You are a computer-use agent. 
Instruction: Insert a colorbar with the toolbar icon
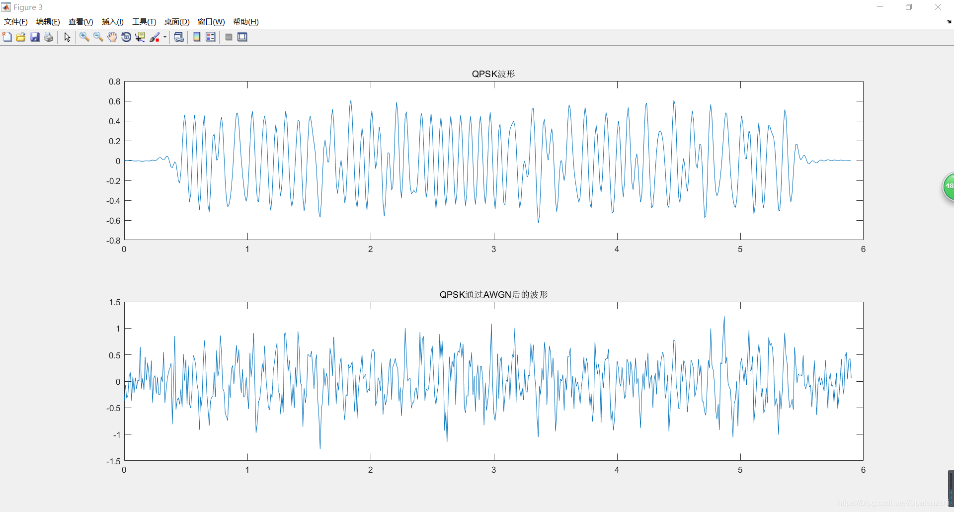[x=197, y=37]
